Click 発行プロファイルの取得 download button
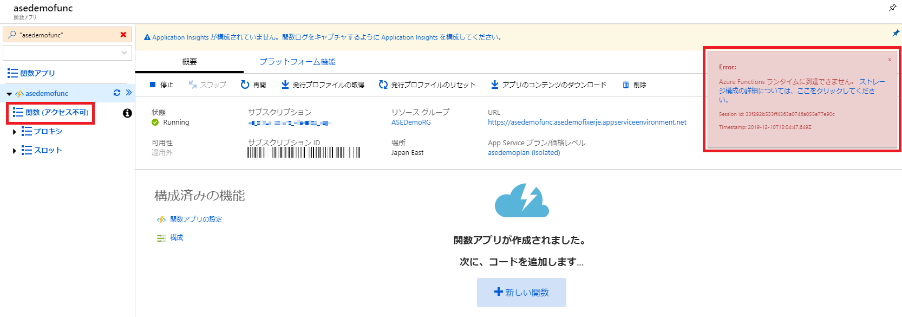The image size is (902, 317). pos(323,85)
